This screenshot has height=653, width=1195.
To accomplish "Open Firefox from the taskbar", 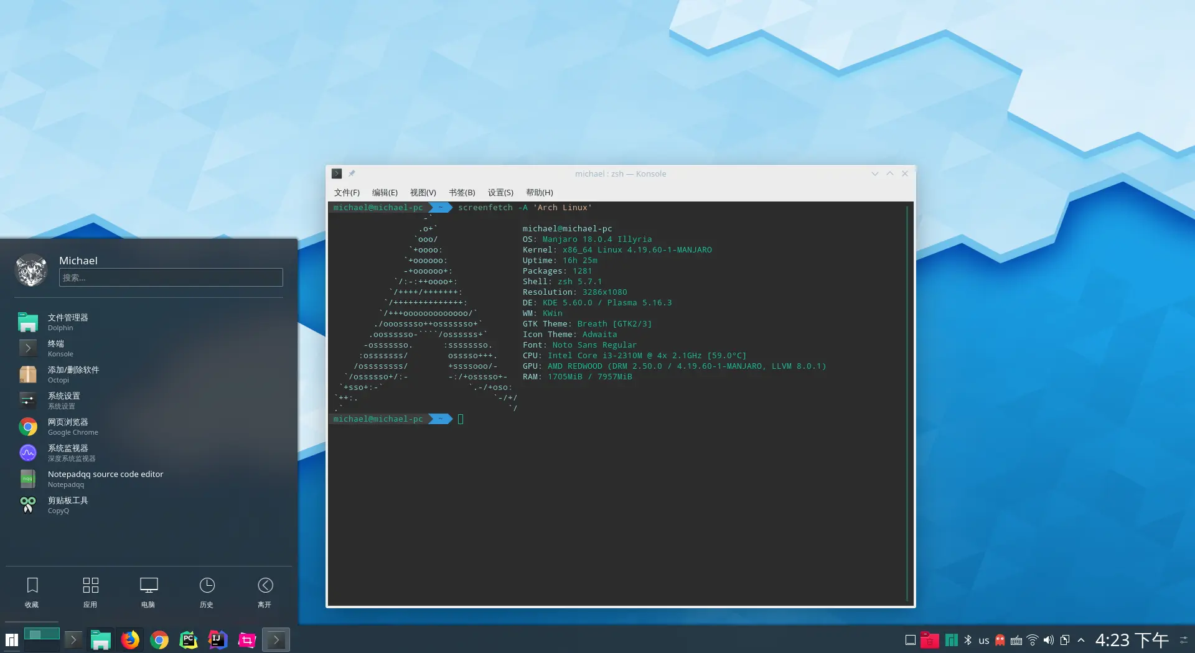I will (x=130, y=639).
